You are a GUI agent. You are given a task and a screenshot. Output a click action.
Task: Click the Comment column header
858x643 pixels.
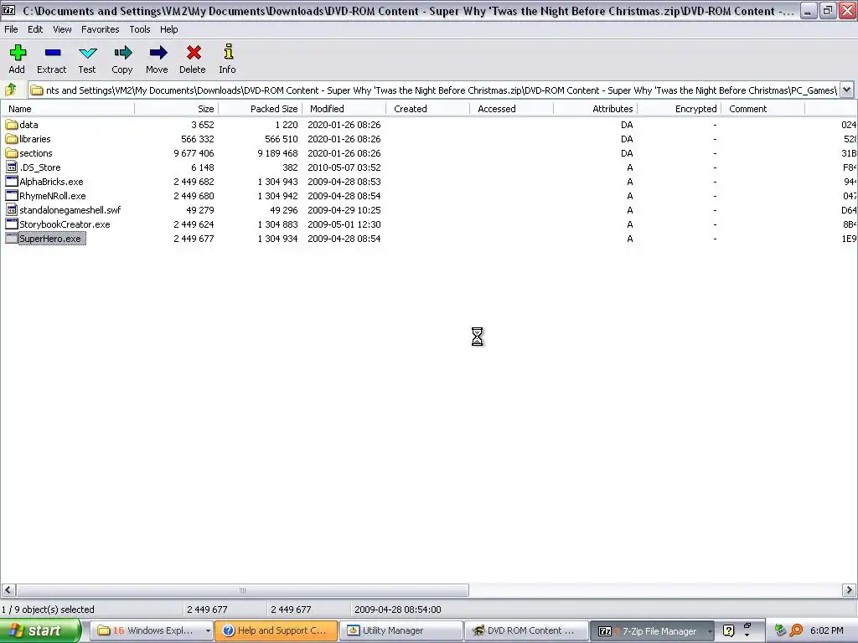pyautogui.click(x=762, y=109)
